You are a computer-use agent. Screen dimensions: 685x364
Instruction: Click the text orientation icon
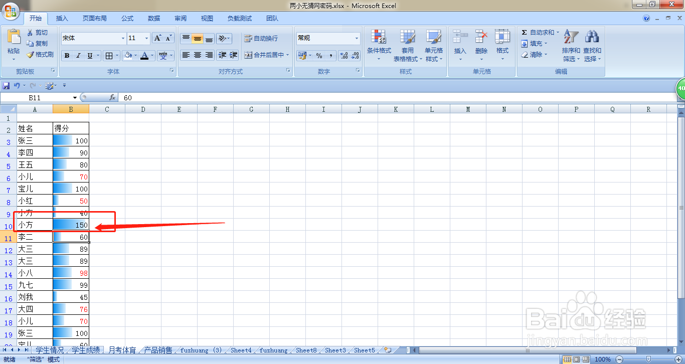point(222,38)
